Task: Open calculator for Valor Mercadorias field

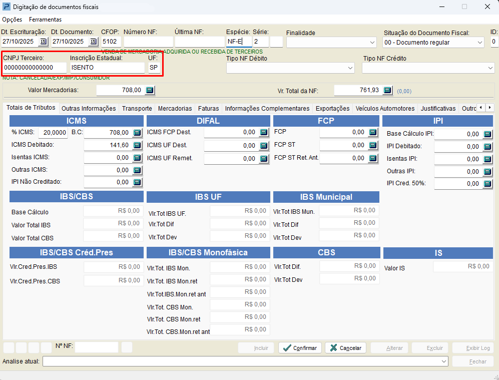Action: tap(150, 90)
